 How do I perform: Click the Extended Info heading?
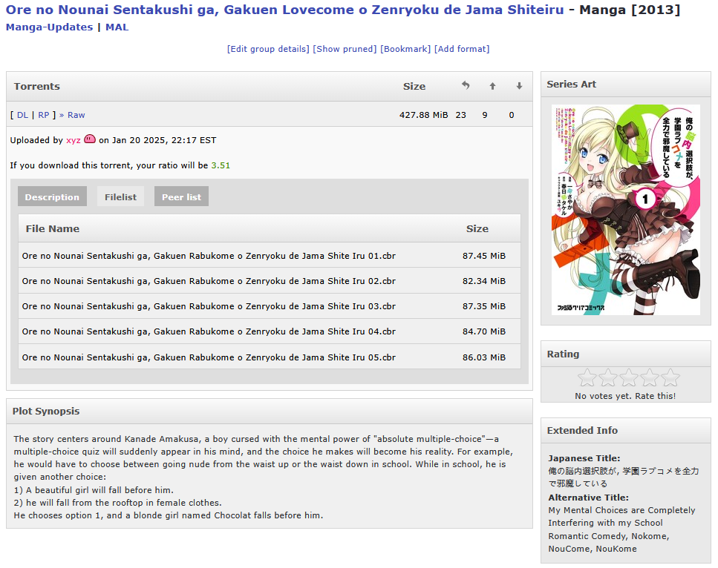point(582,430)
